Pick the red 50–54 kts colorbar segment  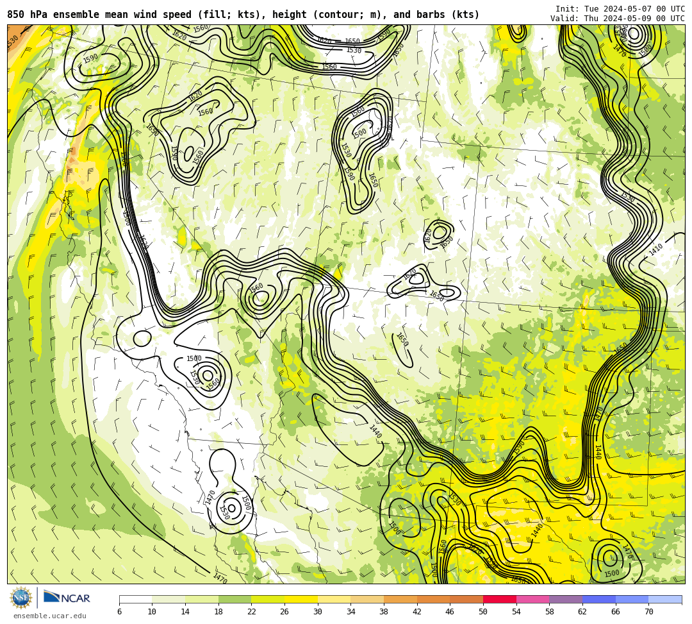coord(500,600)
